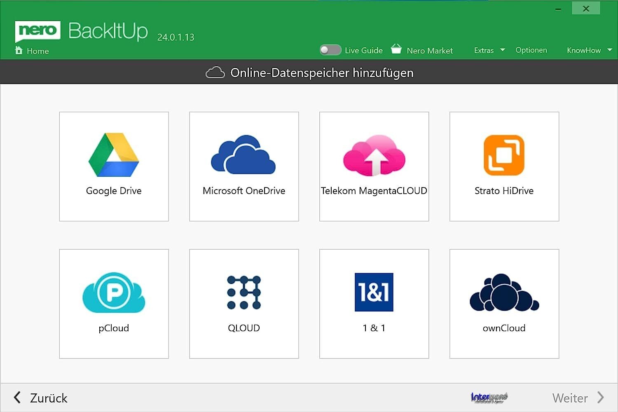Click the BackItUp title text
Viewport: 618px width, 412px height.
coord(108,31)
